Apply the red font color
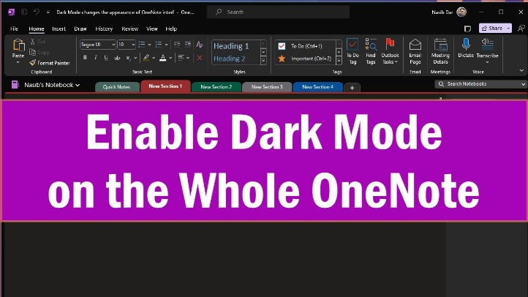This screenshot has width=528, height=297. coord(162,58)
